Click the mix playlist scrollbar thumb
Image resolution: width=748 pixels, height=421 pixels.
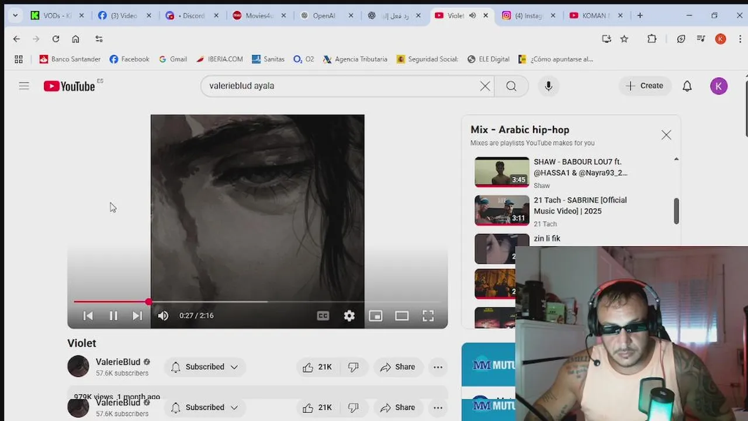676,210
